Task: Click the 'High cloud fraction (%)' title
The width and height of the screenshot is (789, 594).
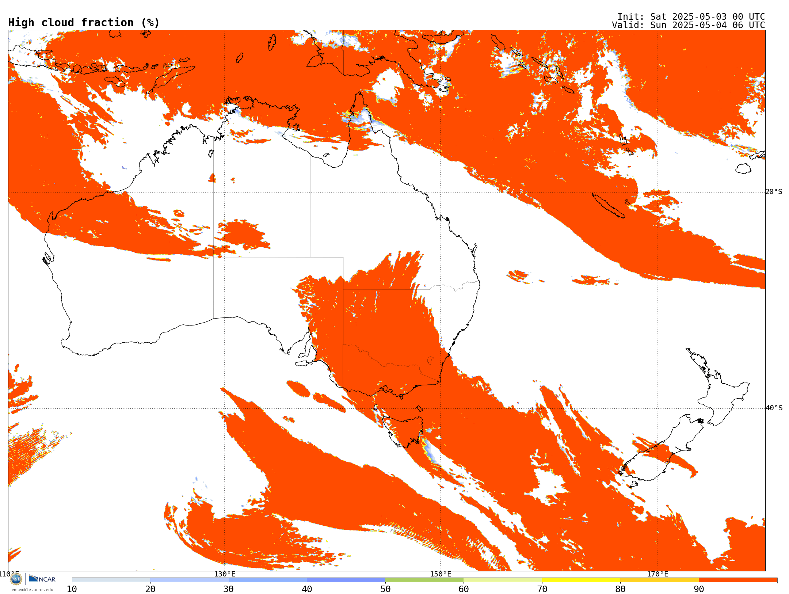Action: tap(84, 23)
